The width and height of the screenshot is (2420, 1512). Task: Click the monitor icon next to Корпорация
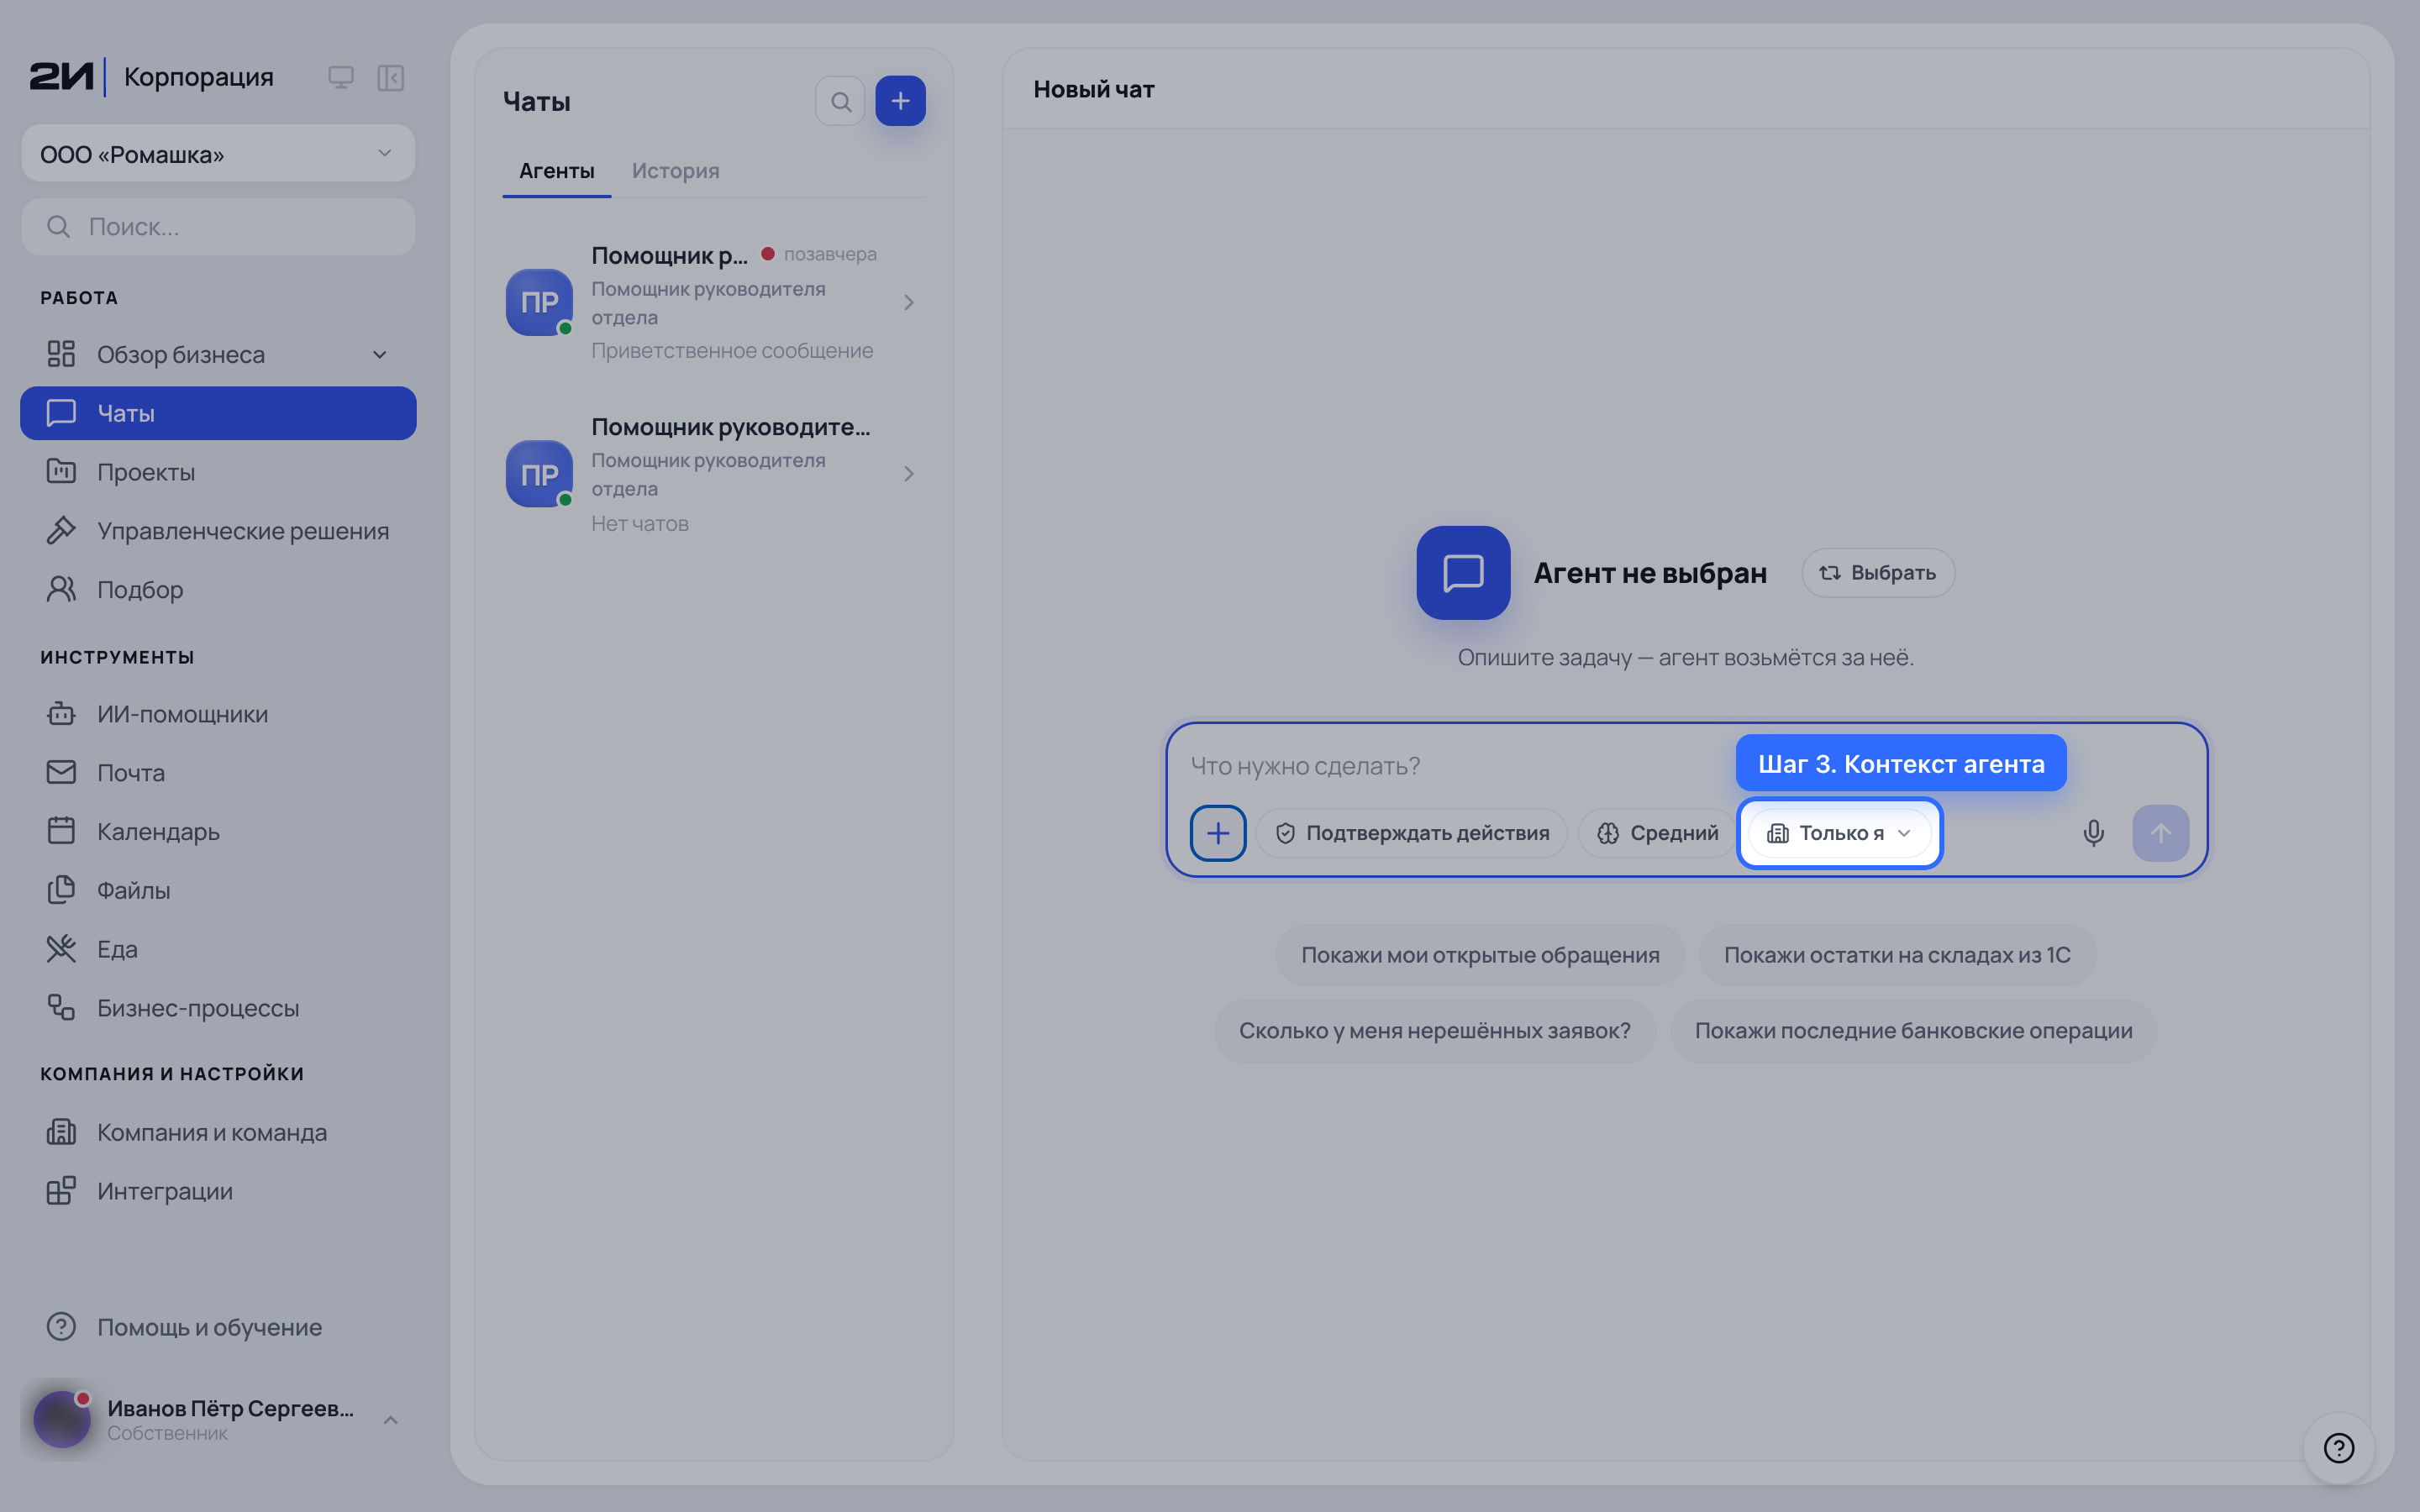(x=341, y=77)
